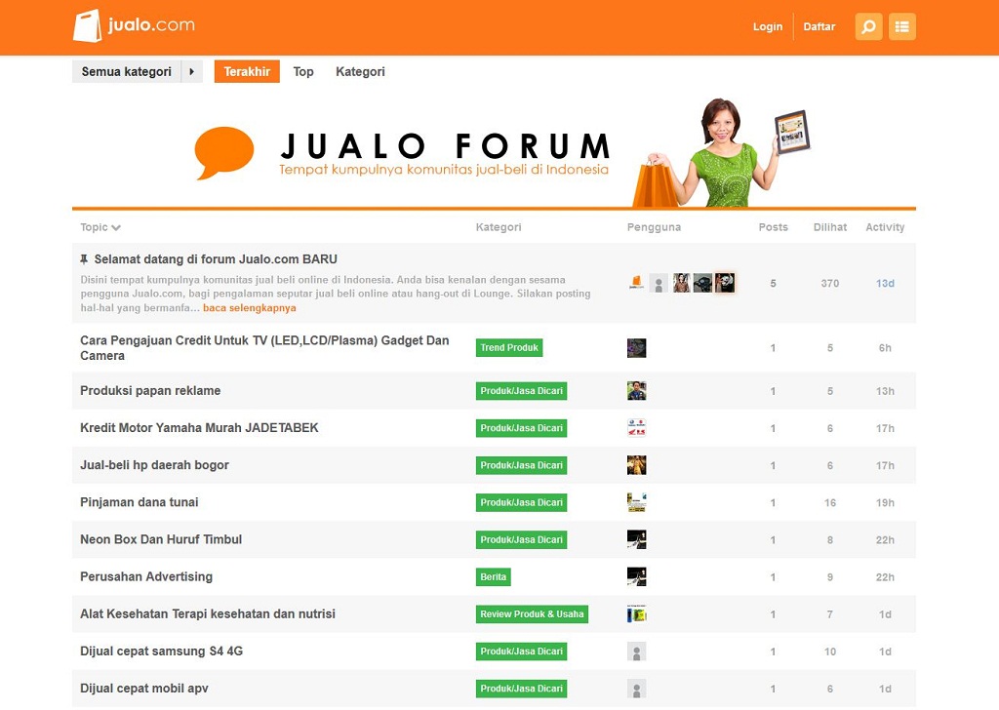
Task: Switch to the Kategori tab
Action: point(360,71)
